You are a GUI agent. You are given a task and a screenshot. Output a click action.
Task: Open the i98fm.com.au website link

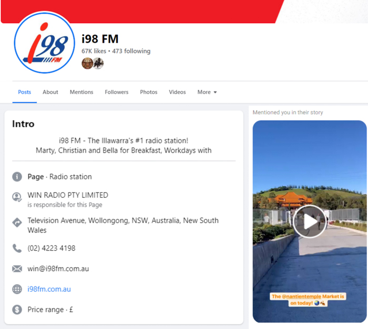pyautogui.click(x=49, y=289)
